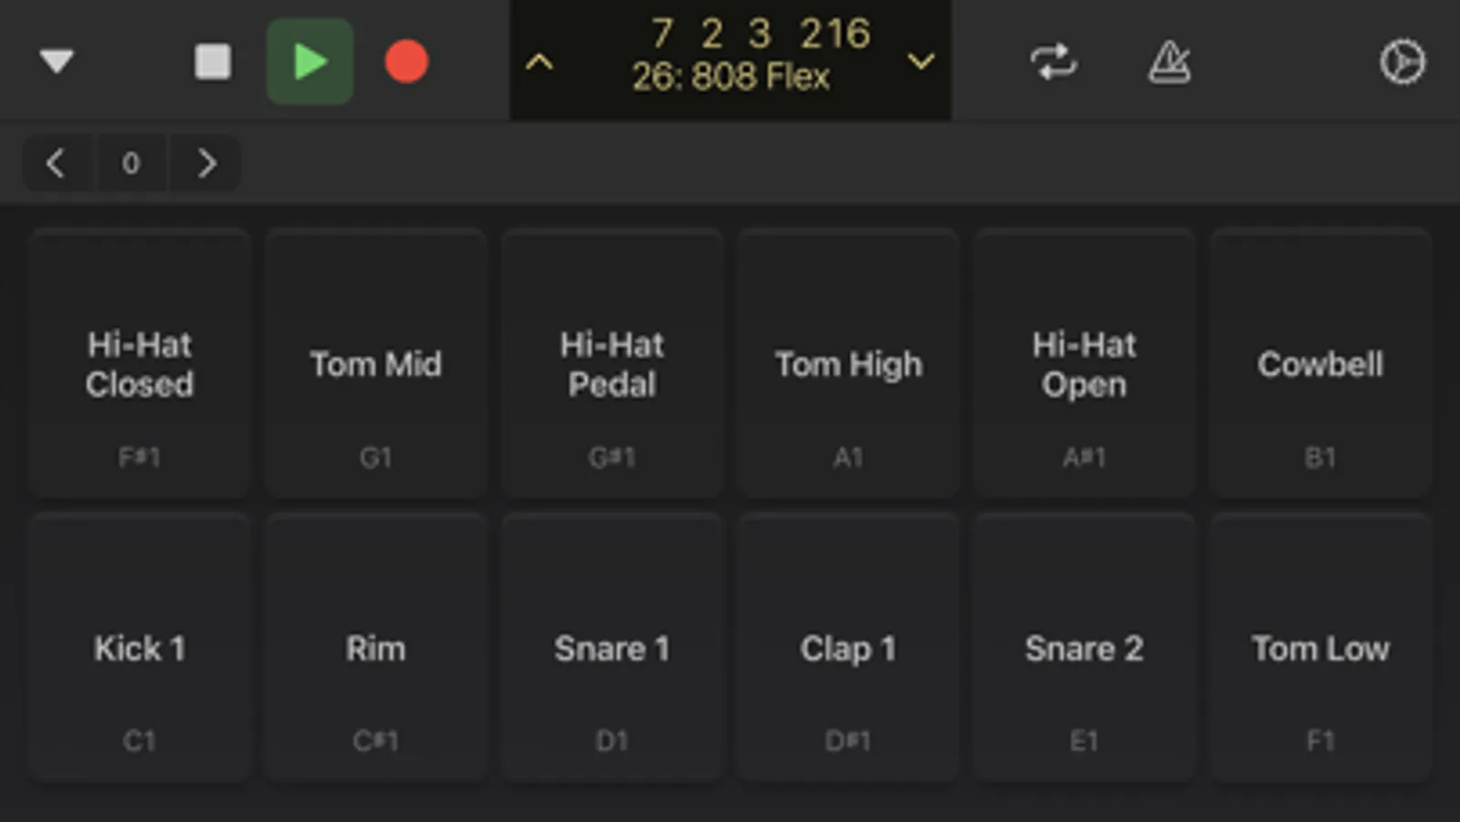Toggle the cycle loop icon
1460x822 pixels.
[x=1054, y=62]
